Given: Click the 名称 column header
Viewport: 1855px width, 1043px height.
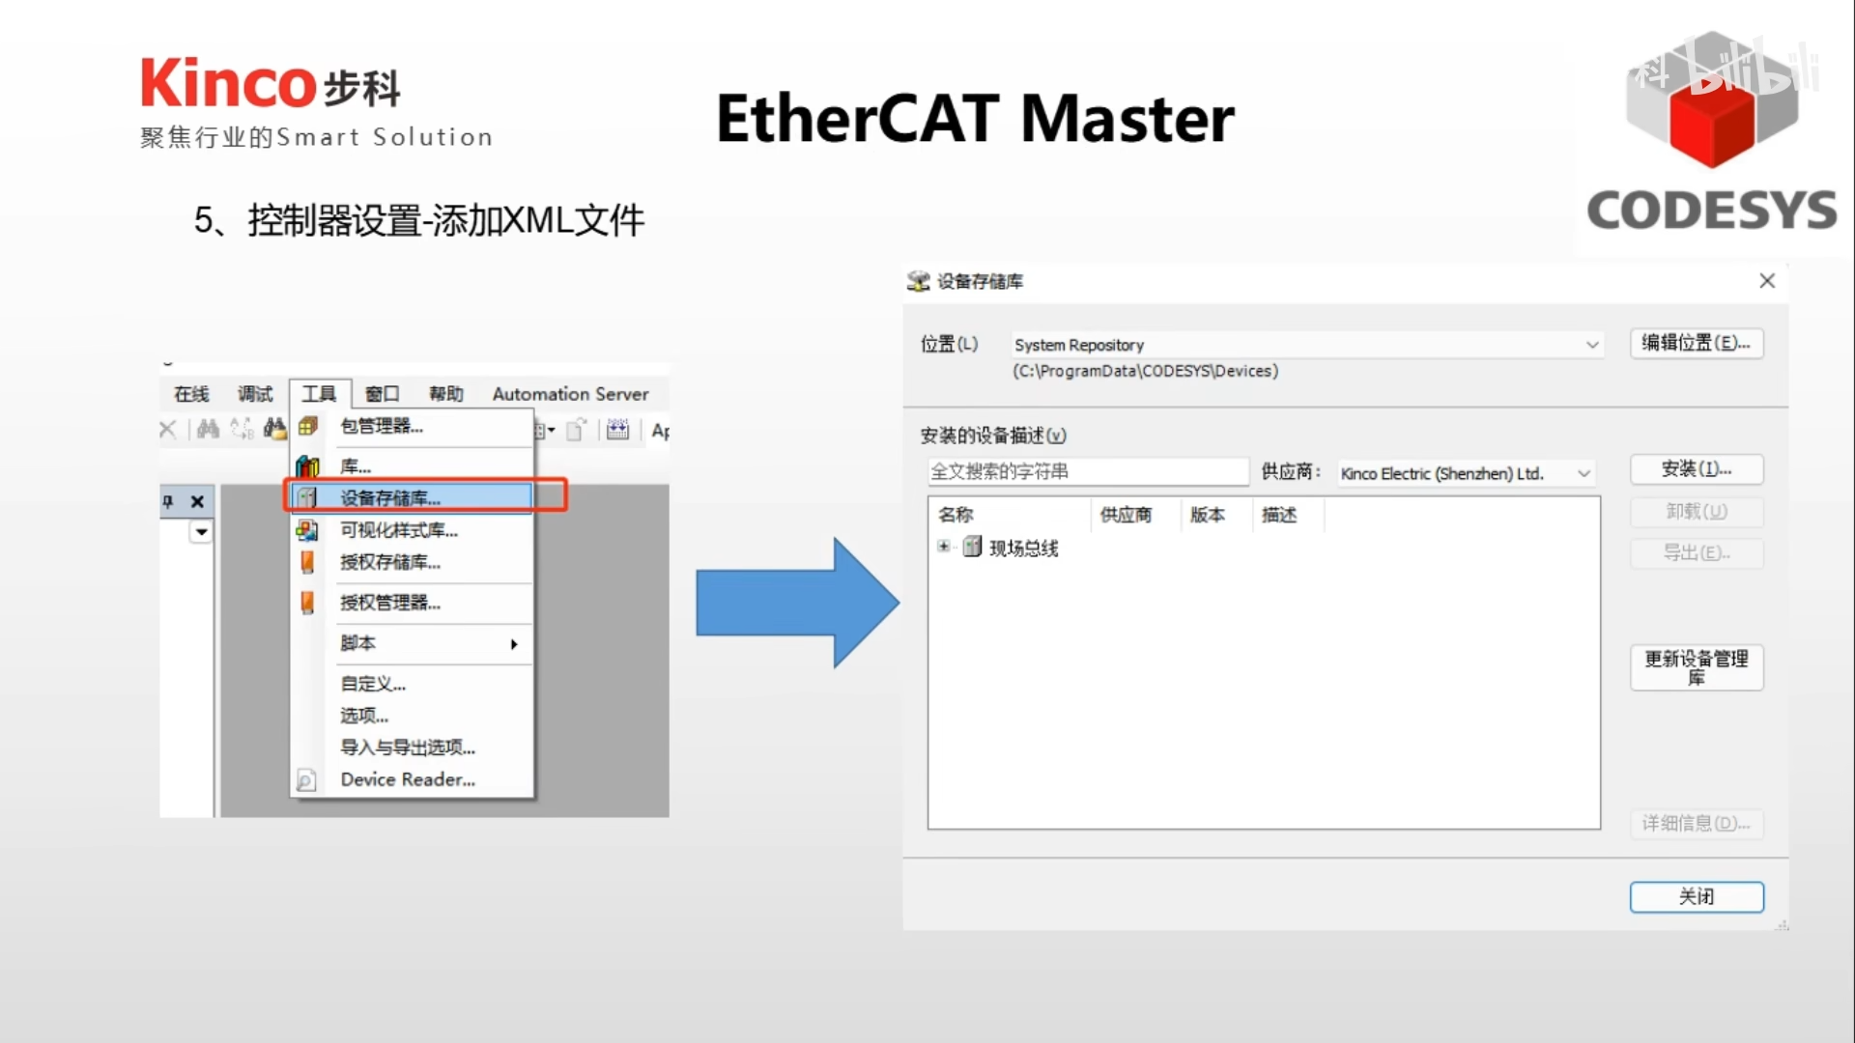Looking at the screenshot, I should [x=1010, y=515].
